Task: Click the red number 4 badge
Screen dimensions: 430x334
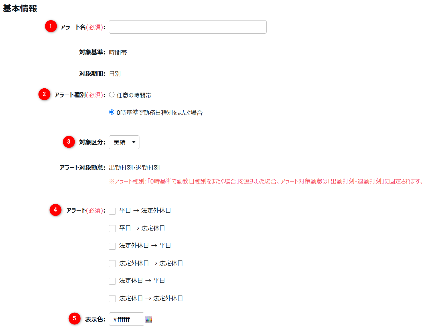Action: 55,210
